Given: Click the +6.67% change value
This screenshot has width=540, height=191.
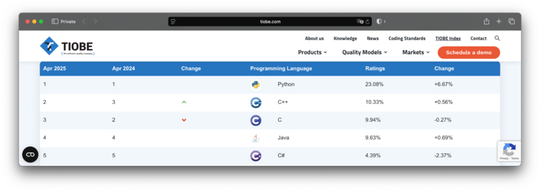Looking at the screenshot, I should click(x=443, y=84).
